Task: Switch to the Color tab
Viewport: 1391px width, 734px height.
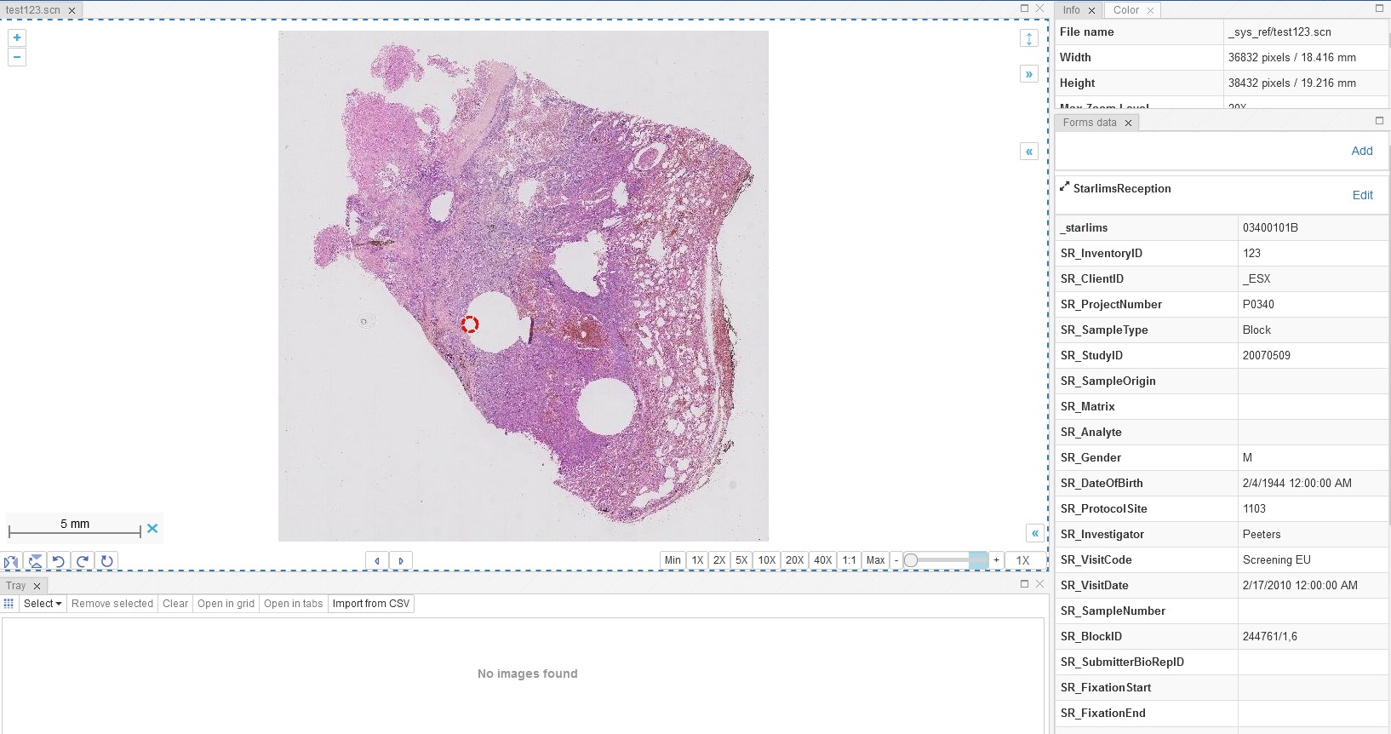Action: pyautogui.click(x=1125, y=10)
